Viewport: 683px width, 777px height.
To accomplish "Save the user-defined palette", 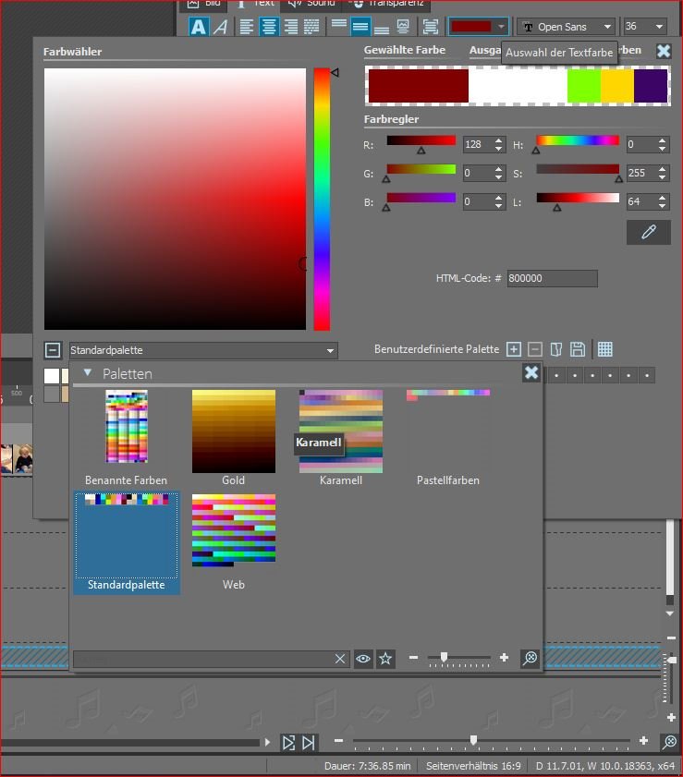I will coord(578,349).
